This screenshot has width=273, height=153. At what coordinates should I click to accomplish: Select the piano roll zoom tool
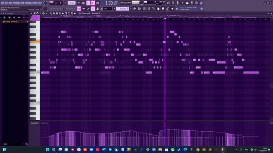point(72,13)
